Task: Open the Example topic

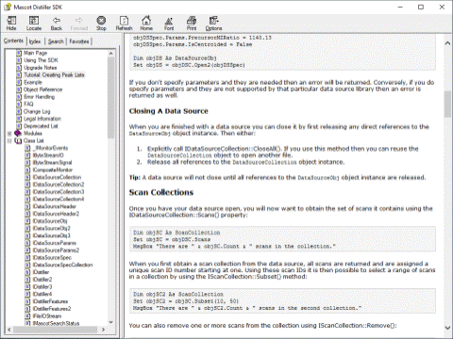Action: click(33, 82)
